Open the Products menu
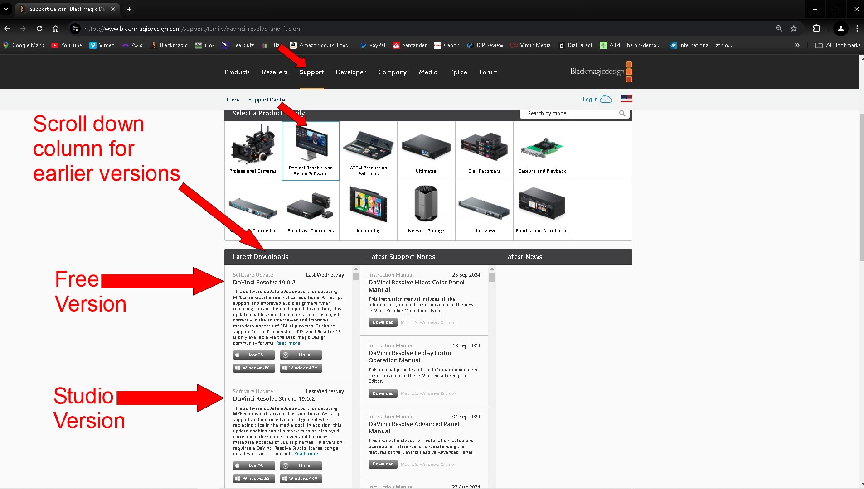The height and width of the screenshot is (489, 864). 237,72
